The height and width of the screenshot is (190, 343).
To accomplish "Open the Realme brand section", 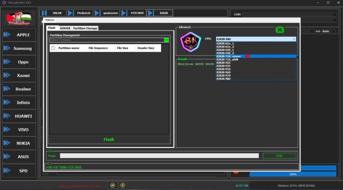I will click(x=19, y=89).
